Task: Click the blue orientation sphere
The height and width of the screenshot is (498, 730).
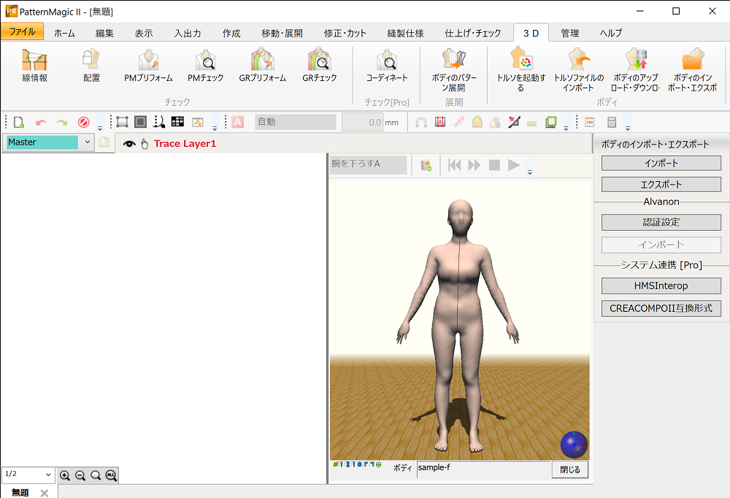Action: [x=574, y=445]
